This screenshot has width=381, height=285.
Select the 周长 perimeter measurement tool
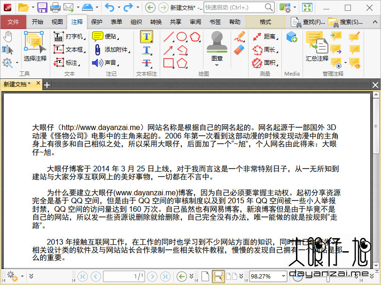[x=265, y=49]
